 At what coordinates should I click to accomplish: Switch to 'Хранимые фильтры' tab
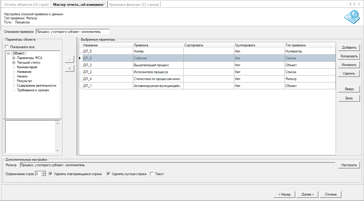pos(133,4)
